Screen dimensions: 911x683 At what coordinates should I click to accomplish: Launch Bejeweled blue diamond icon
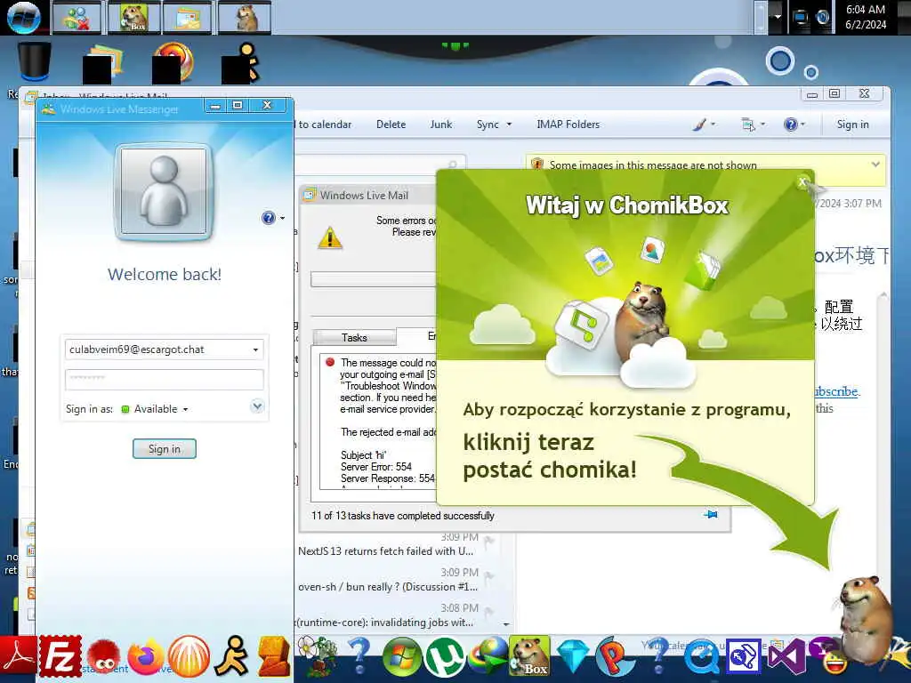572,657
